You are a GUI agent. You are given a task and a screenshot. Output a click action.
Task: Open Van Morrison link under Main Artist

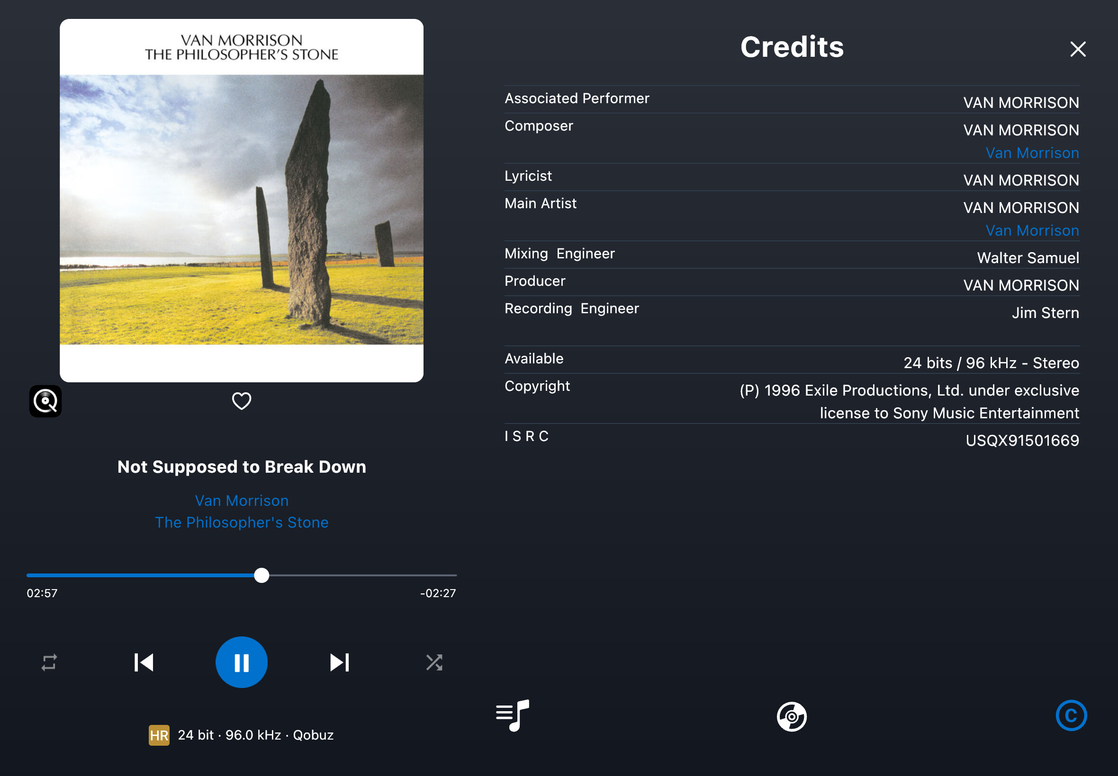pos(1032,230)
